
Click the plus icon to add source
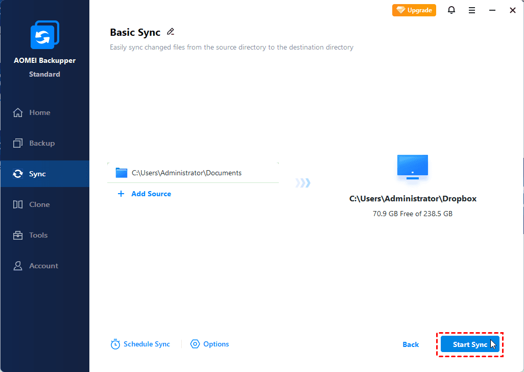coord(121,194)
